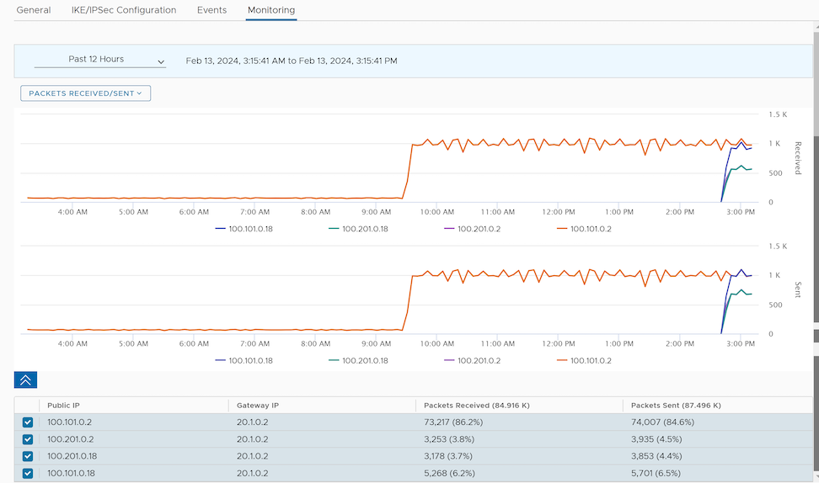Collapse the chart using double-chevron icon

click(25, 379)
